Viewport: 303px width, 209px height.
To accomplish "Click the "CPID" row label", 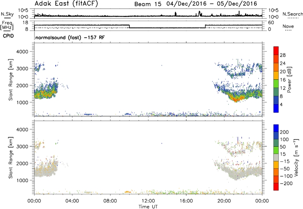I will (8, 36).
